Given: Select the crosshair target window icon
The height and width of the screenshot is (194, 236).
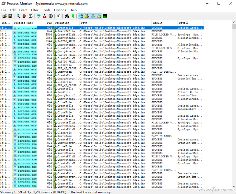Looking at the screenshot, I should point(51,16).
